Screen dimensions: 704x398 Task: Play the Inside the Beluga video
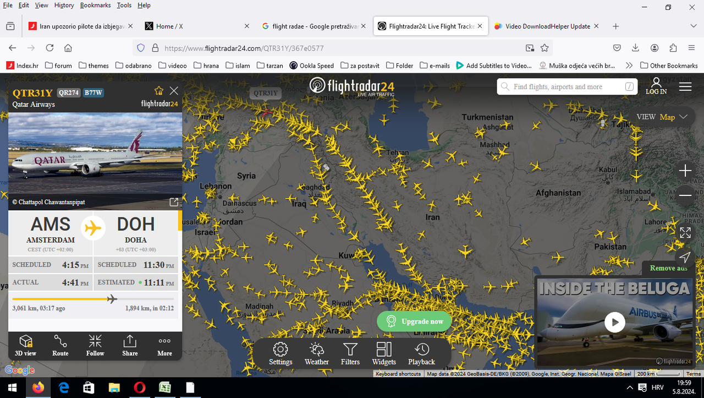click(615, 323)
